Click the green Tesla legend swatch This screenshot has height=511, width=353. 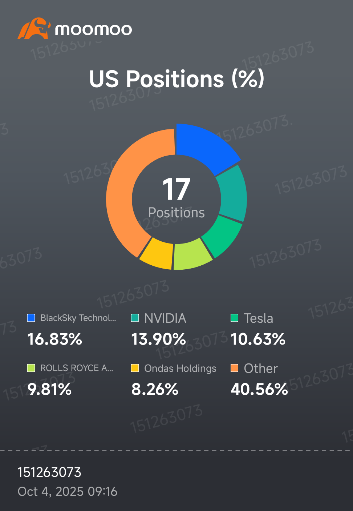(x=235, y=318)
